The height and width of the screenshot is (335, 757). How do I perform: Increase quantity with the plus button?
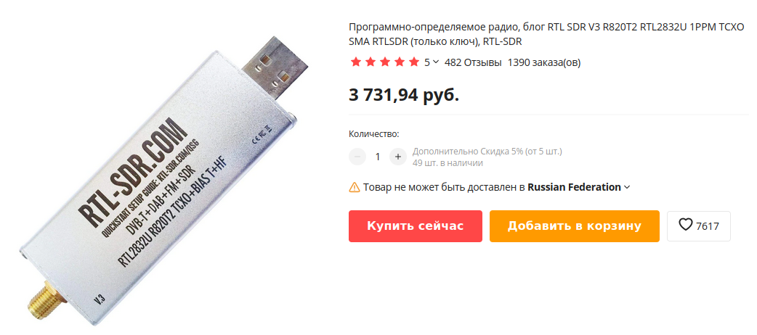[398, 157]
